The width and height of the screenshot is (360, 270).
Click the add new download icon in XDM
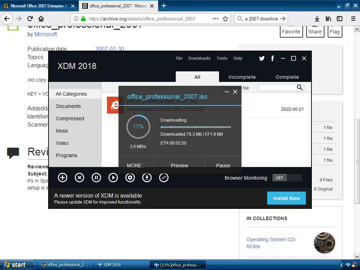[x=63, y=178]
